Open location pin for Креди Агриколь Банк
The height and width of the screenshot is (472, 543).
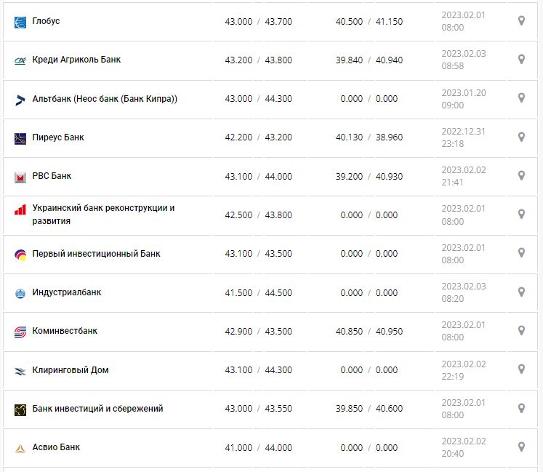[x=521, y=60]
